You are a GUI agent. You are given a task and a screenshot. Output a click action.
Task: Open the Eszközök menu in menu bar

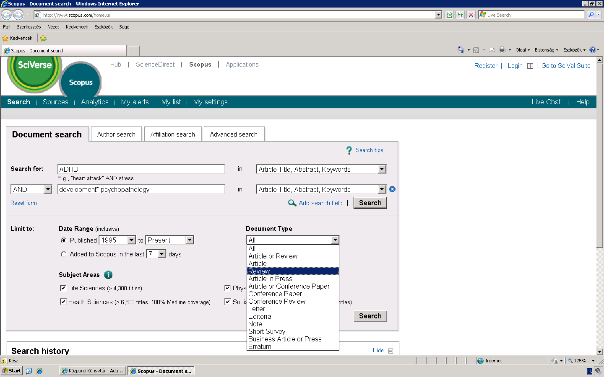point(104,27)
